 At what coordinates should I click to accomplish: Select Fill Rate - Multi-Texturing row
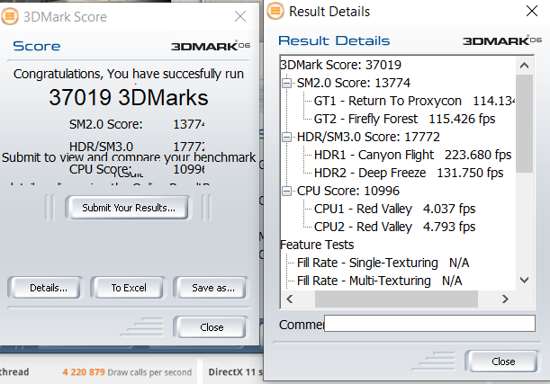pos(380,281)
